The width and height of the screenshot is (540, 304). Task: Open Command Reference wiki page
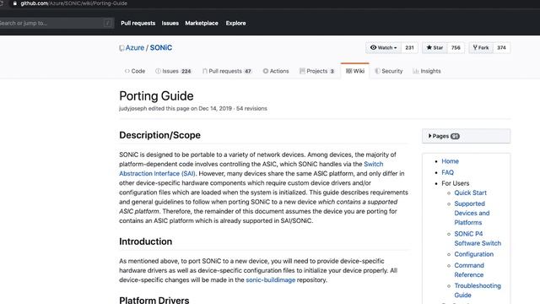[x=469, y=270]
